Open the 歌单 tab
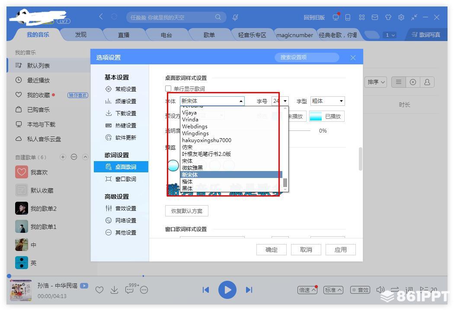 coord(209,35)
